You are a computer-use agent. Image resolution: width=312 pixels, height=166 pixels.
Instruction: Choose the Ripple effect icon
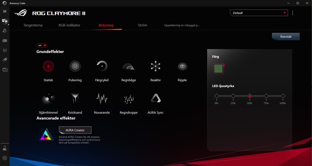[182, 66]
